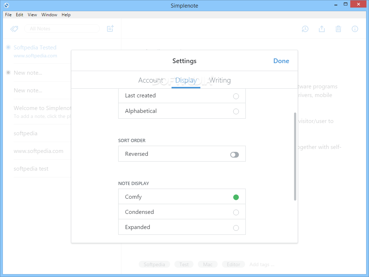Image resolution: width=369 pixels, height=277 pixels.
Task: Open the File menu
Action: (x=8, y=14)
